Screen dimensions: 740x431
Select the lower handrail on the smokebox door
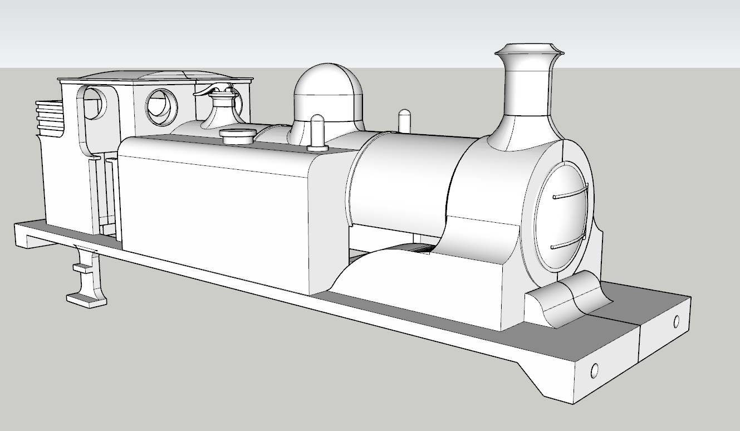pyautogui.click(x=568, y=243)
